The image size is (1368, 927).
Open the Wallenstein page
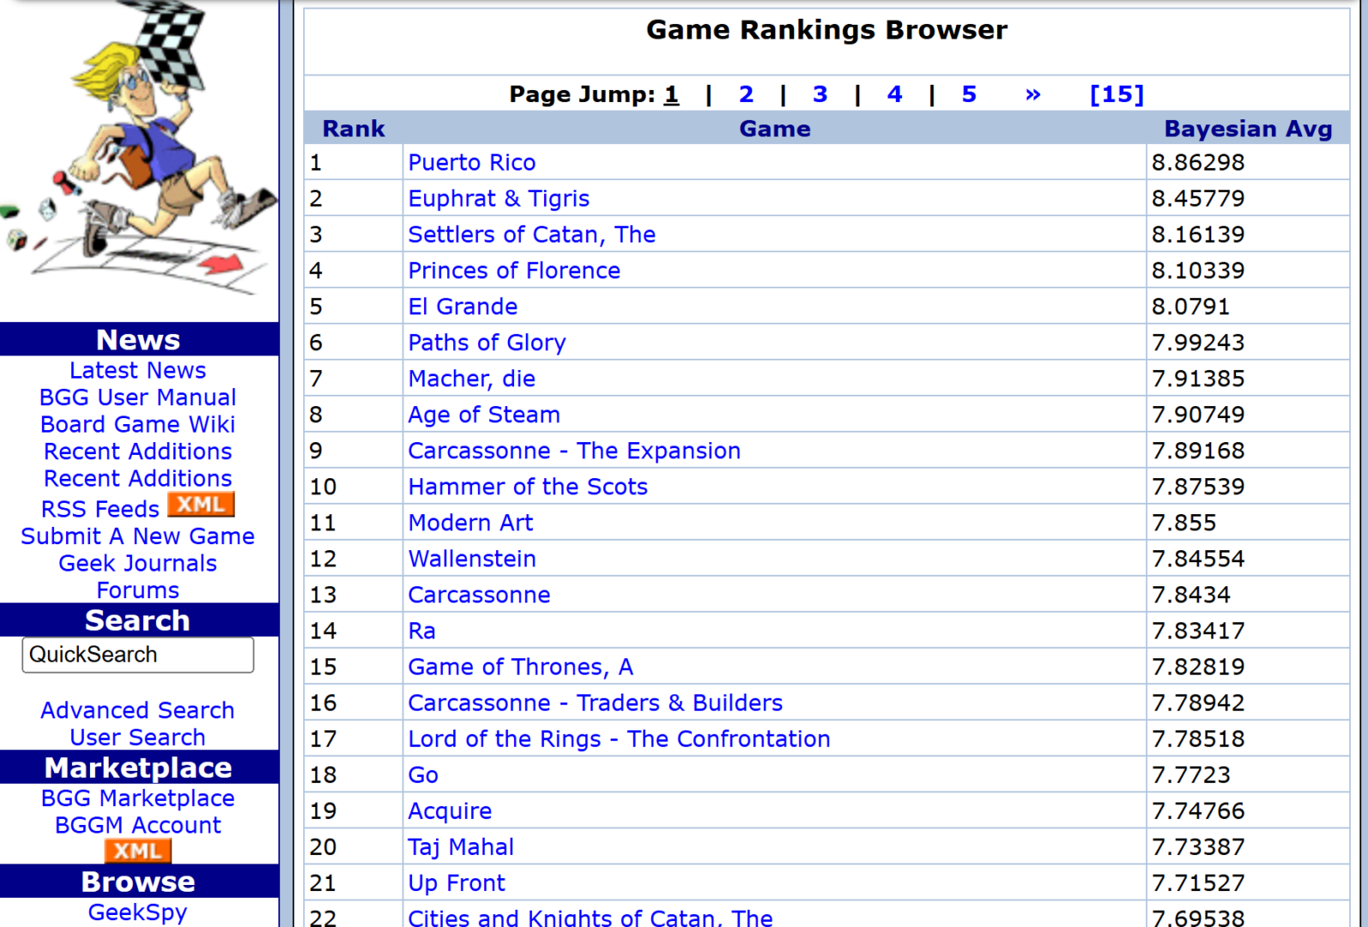point(472,559)
